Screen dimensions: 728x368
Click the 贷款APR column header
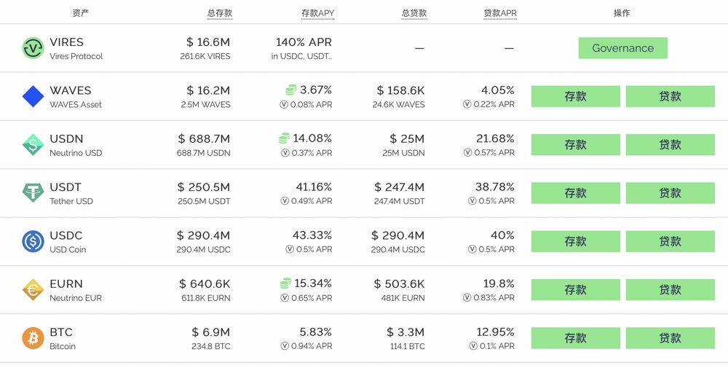click(499, 13)
